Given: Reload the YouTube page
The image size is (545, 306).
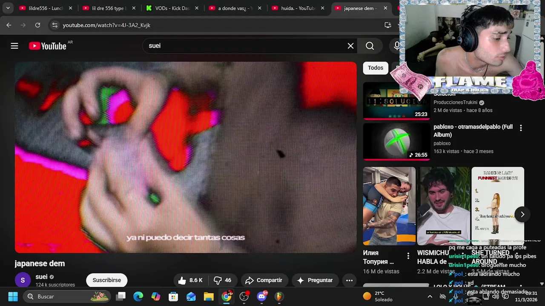Looking at the screenshot, I should click(37, 25).
